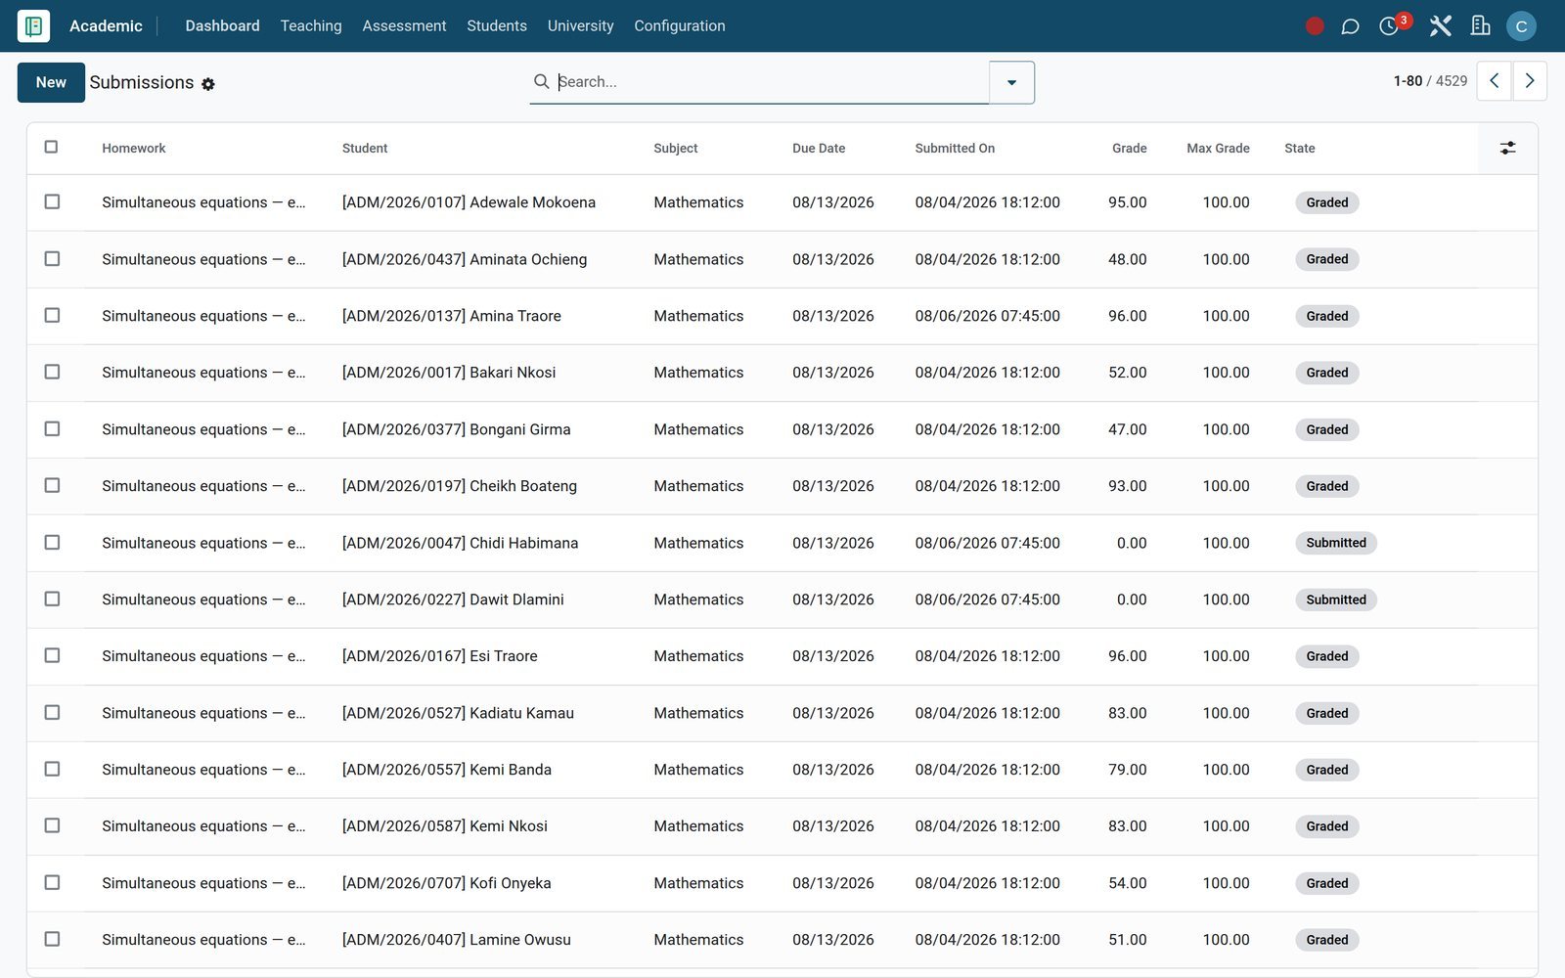Open the chat conversations icon
This screenshot has width=1565, height=978.
(1350, 26)
